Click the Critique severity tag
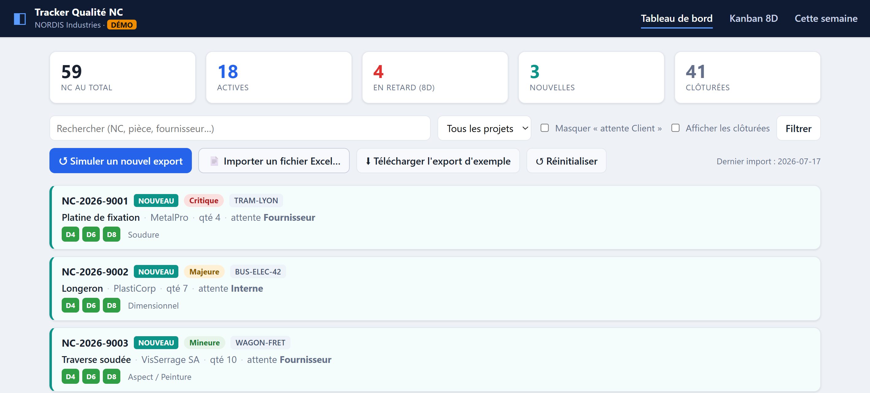Screen dimensions: 870x393 (204, 201)
